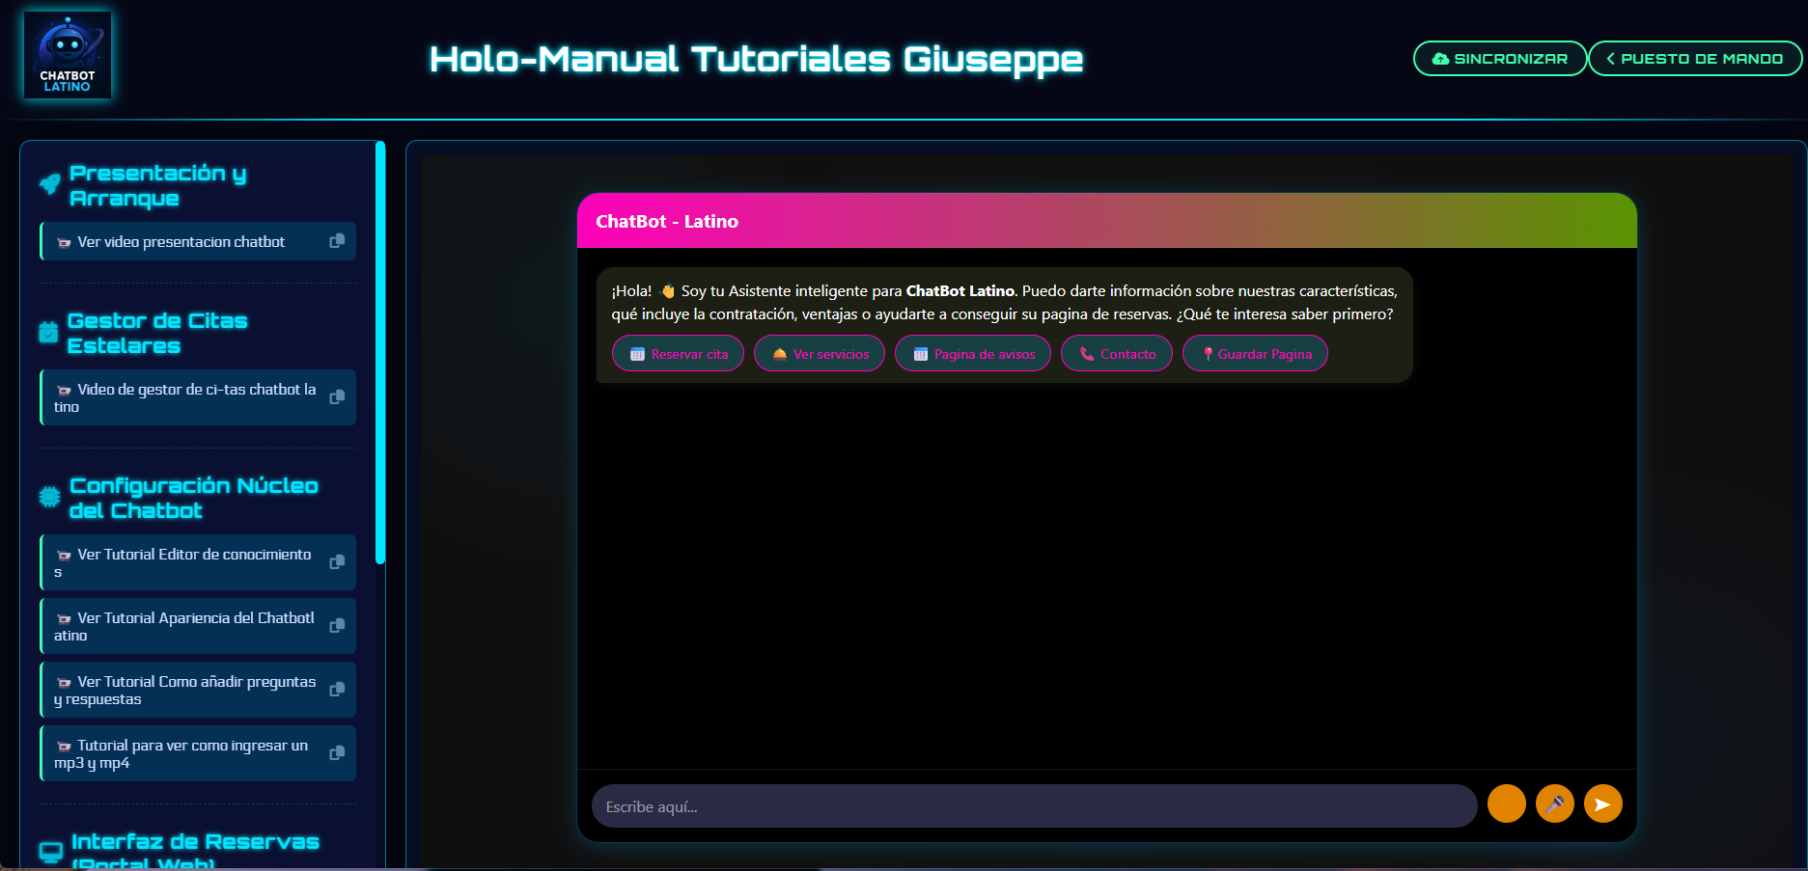Click the copy icon next to Ver video presentacion chatbot
The image size is (1808, 871).
click(337, 241)
